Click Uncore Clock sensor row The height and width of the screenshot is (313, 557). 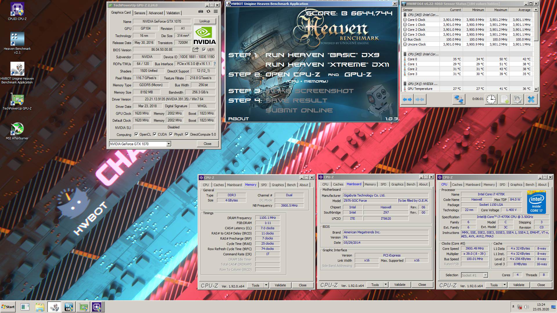[468, 44]
